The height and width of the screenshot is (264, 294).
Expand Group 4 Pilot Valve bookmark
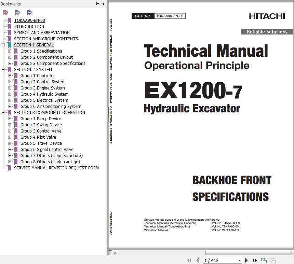point(10,137)
